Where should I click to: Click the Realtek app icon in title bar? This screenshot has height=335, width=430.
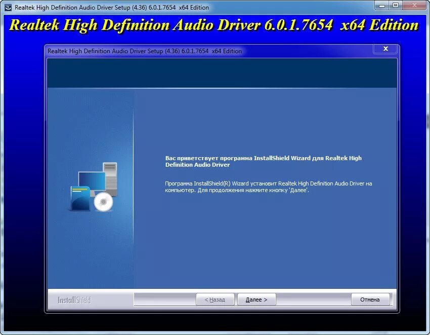(x=8, y=7)
